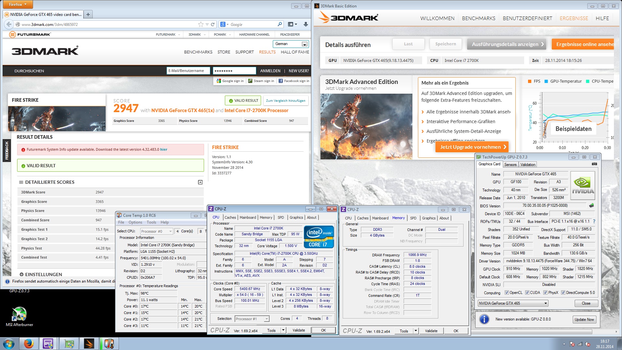Click 'hier' download link
The image size is (622, 350).
(x=164, y=149)
